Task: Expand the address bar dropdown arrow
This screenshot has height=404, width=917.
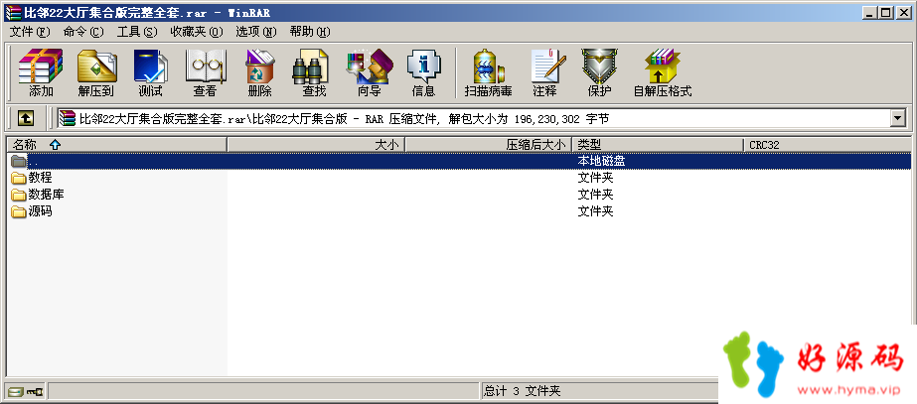Action: 898,119
